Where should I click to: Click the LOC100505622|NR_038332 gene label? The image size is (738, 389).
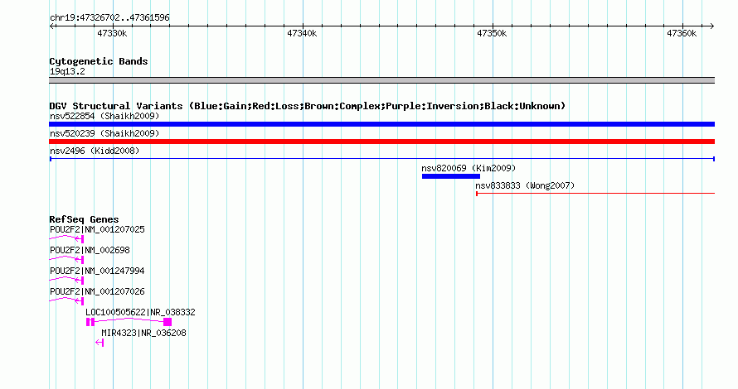tap(140, 312)
